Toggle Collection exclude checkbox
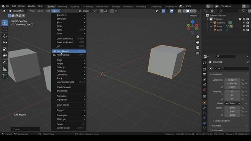This screenshot has height=141, width=251. coord(240,19)
